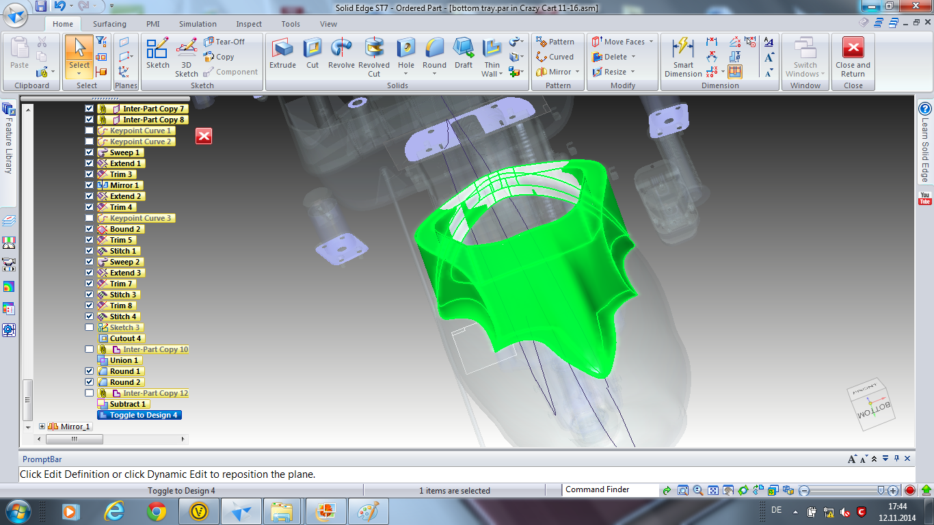The width and height of the screenshot is (934, 525).
Task: Click the red X next to Keypoint Curve
Action: (204, 136)
